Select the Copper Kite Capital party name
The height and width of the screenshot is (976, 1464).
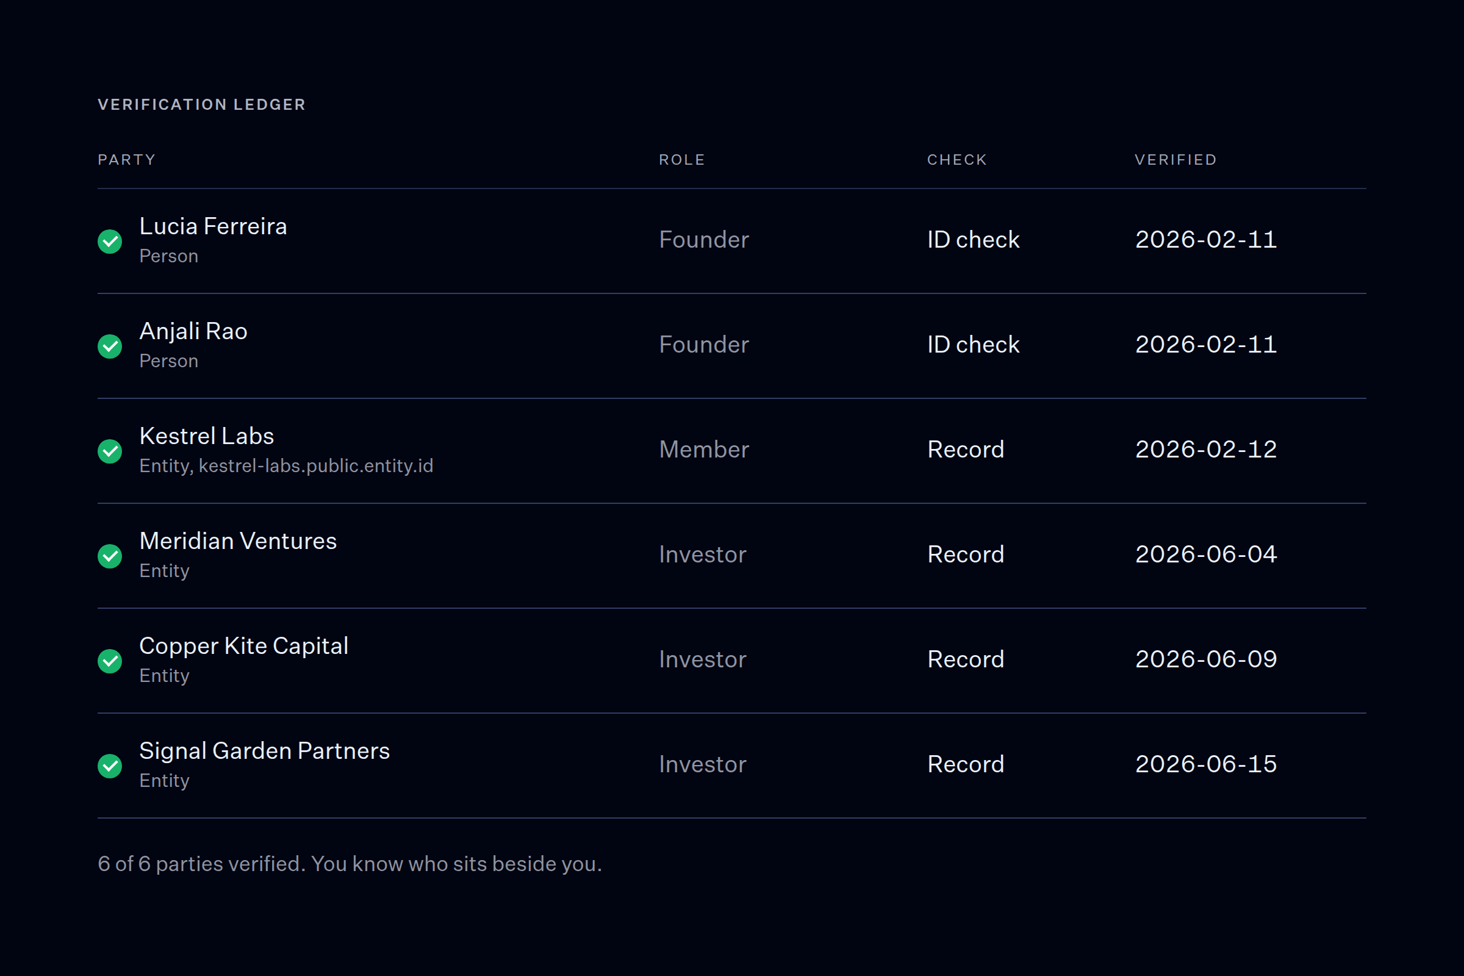244,647
